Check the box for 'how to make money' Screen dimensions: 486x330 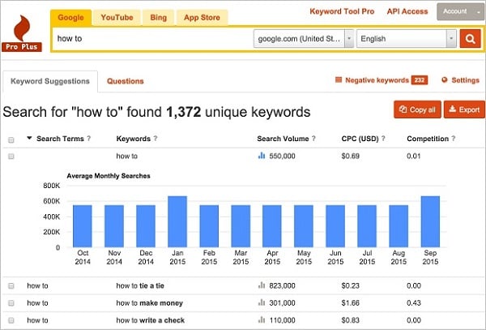11,303
